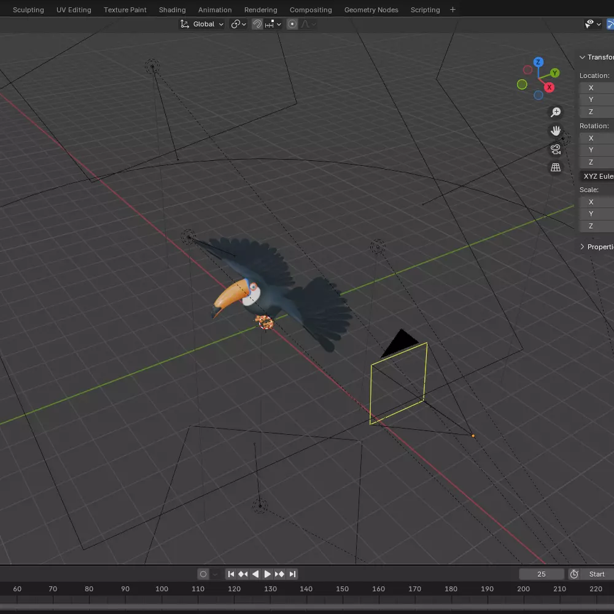Expand the Properties panel section

[596, 247]
